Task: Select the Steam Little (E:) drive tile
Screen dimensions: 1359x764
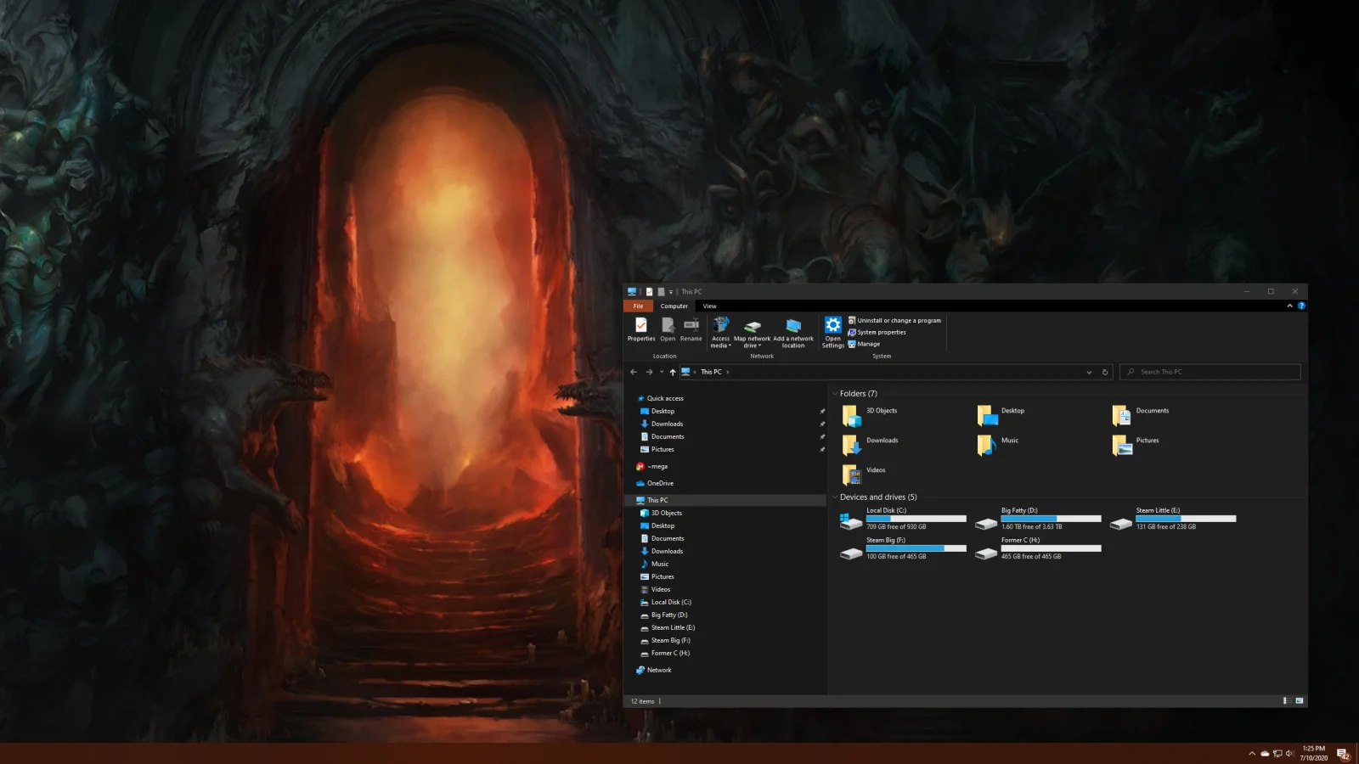Action: point(1173,519)
